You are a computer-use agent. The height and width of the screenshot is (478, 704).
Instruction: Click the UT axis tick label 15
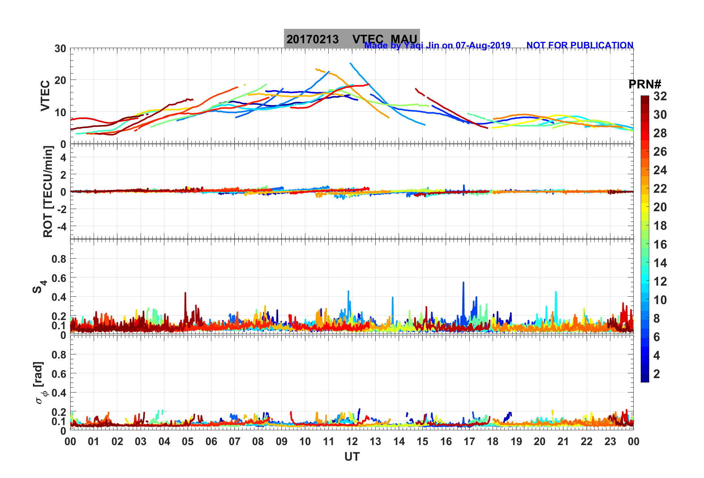point(422,441)
